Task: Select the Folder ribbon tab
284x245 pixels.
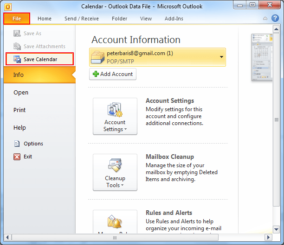Action: click(x=119, y=19)
